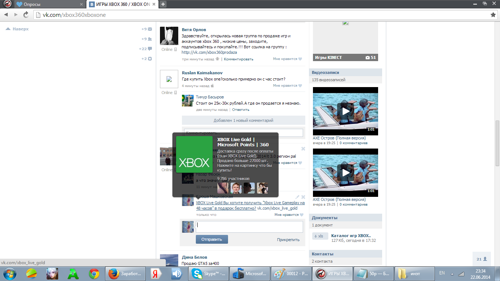Show 'Добавлен 1 новый комментарий'

(243, 120)
